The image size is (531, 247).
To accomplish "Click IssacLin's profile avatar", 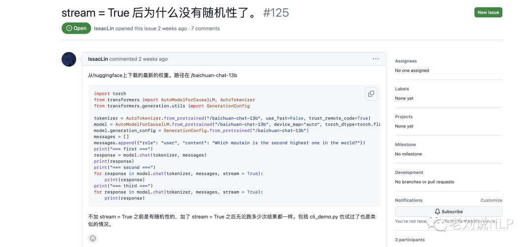I will pyautogui.click(x=69, y=59).
